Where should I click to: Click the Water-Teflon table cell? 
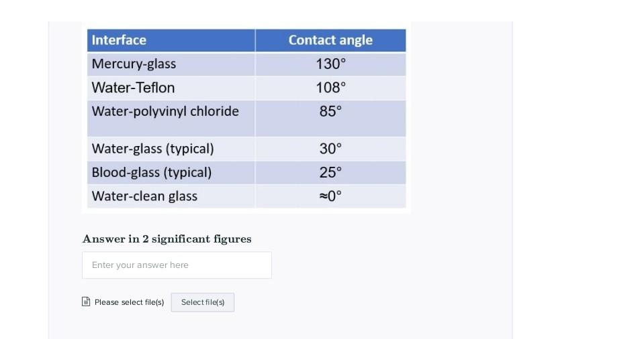[x=171, y=88]
